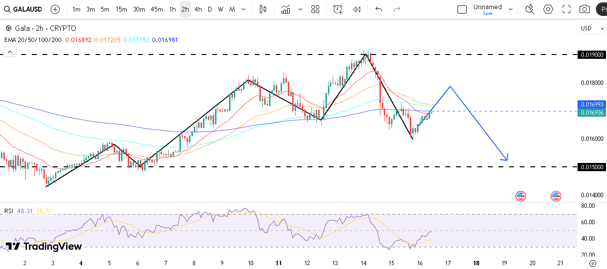Collapse the indicator legend with the chevron
This screenshot has width=607, height=269.
(10, 52)
